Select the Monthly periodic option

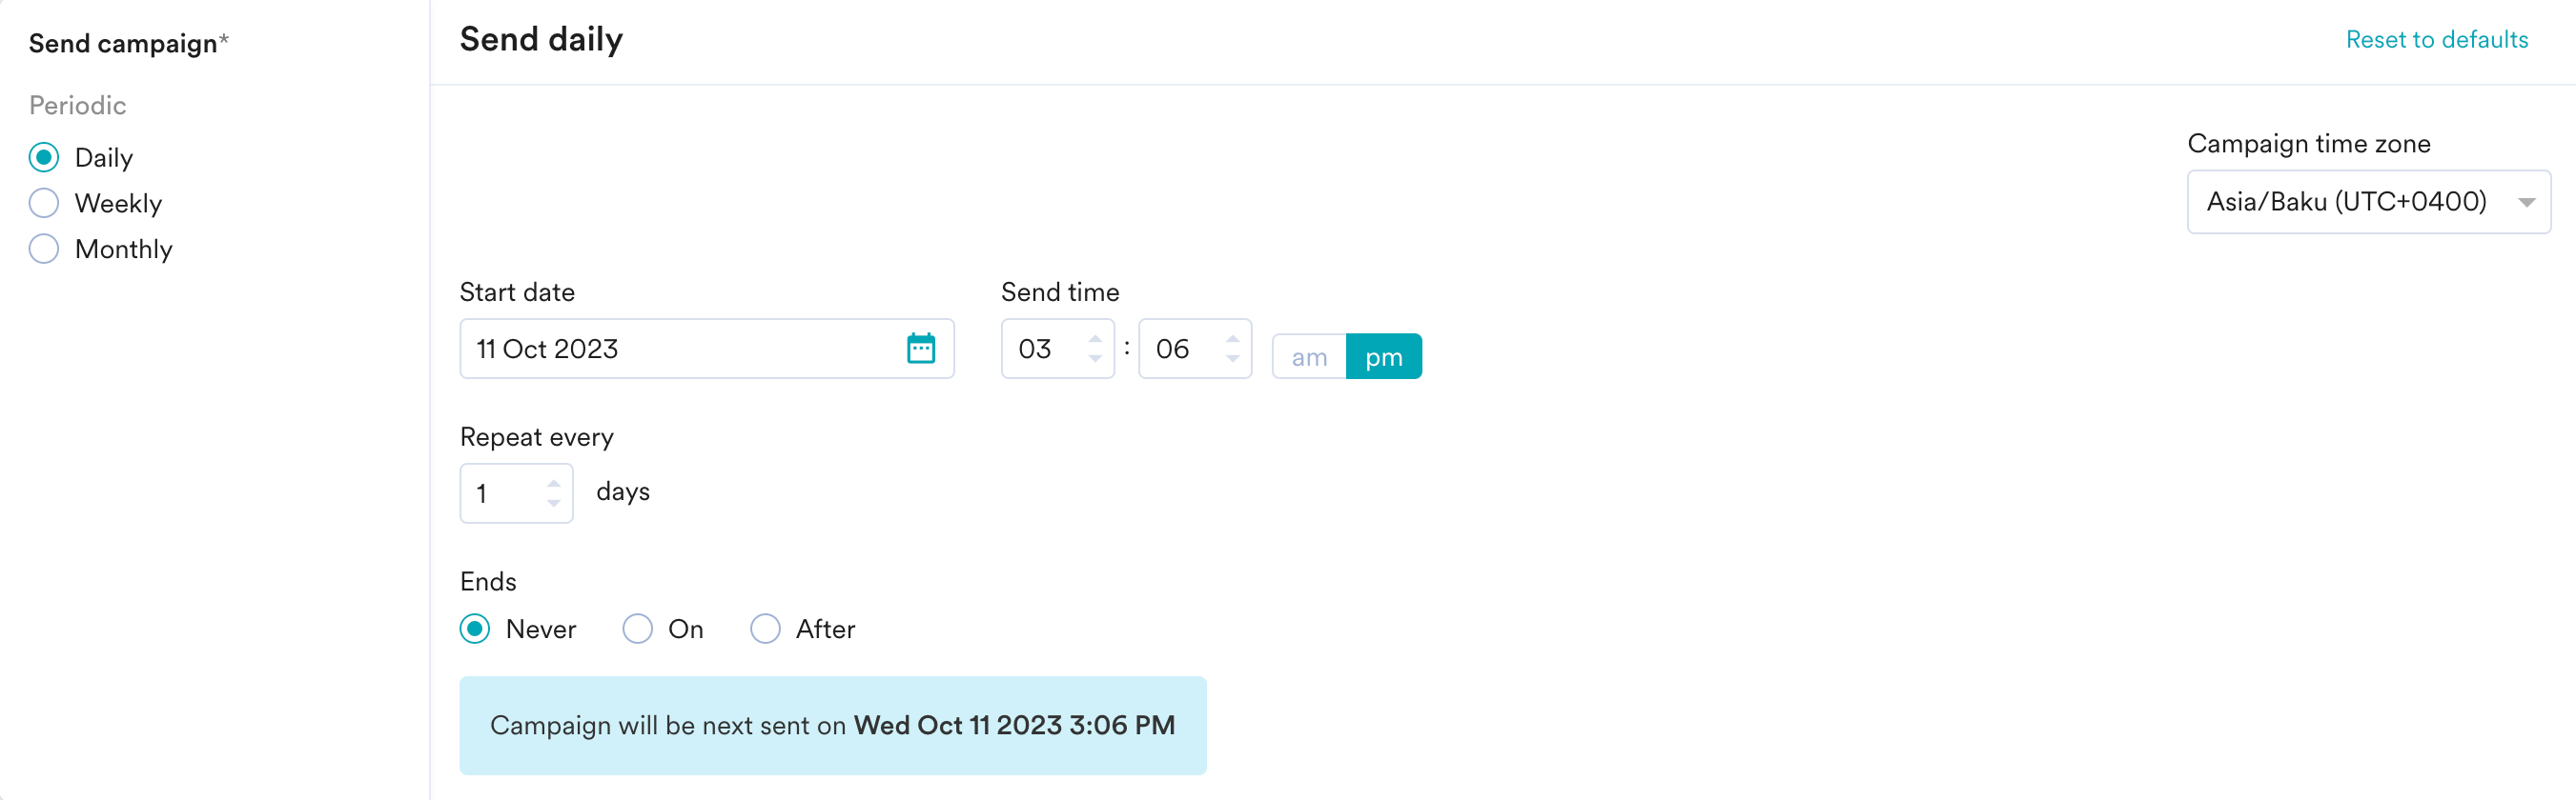(44, 249)
